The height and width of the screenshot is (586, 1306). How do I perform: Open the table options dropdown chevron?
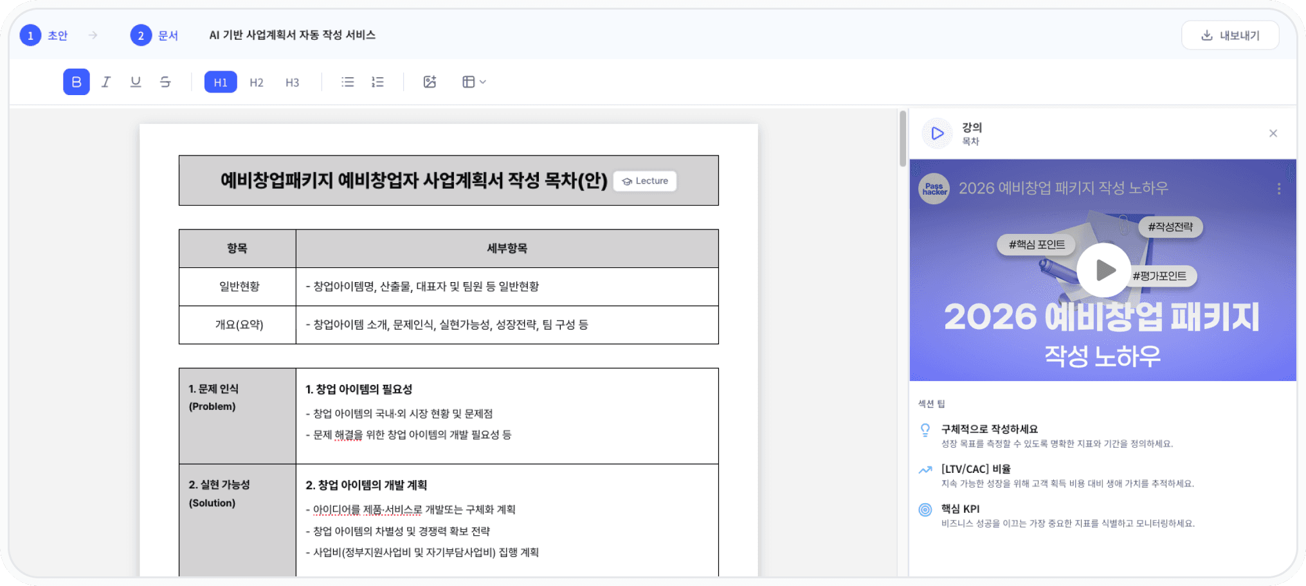(484, 82)
